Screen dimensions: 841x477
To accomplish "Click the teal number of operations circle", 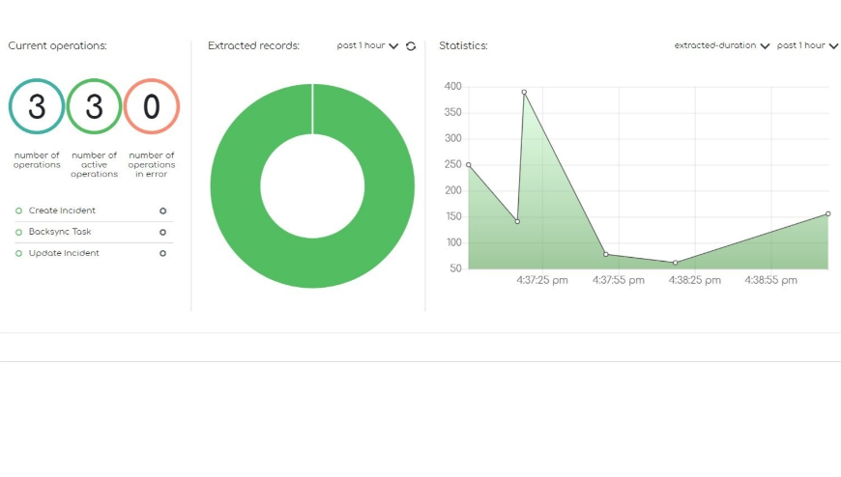I will coord(37,106).
